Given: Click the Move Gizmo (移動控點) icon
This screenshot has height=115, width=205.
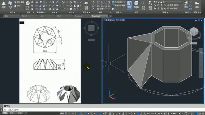Looking at the screenshot, I should pyautogui.click(x=143, y=4).
